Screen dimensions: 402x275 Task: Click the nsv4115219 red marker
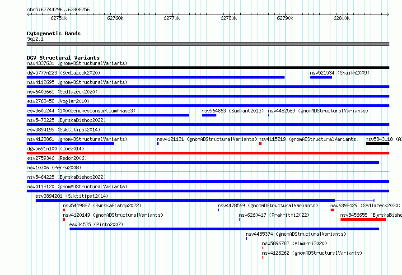[x=260, y=144]
